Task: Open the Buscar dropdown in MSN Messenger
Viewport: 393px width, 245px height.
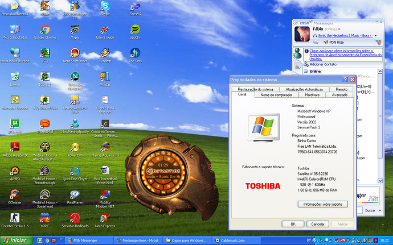Action: [x=380, y=210]
